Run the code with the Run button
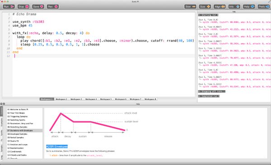 point(9,7)
